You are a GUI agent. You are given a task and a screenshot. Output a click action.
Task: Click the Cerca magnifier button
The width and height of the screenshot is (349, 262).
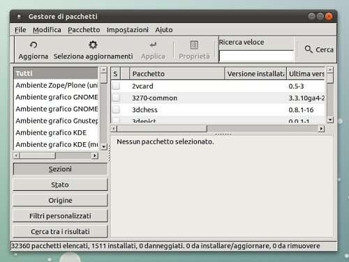click(x=319, y=49)
